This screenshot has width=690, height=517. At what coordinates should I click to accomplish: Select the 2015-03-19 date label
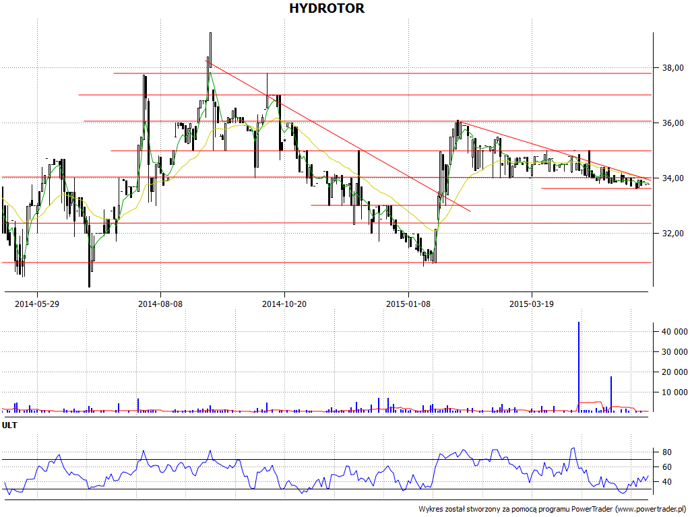click(x=532, y=304)
